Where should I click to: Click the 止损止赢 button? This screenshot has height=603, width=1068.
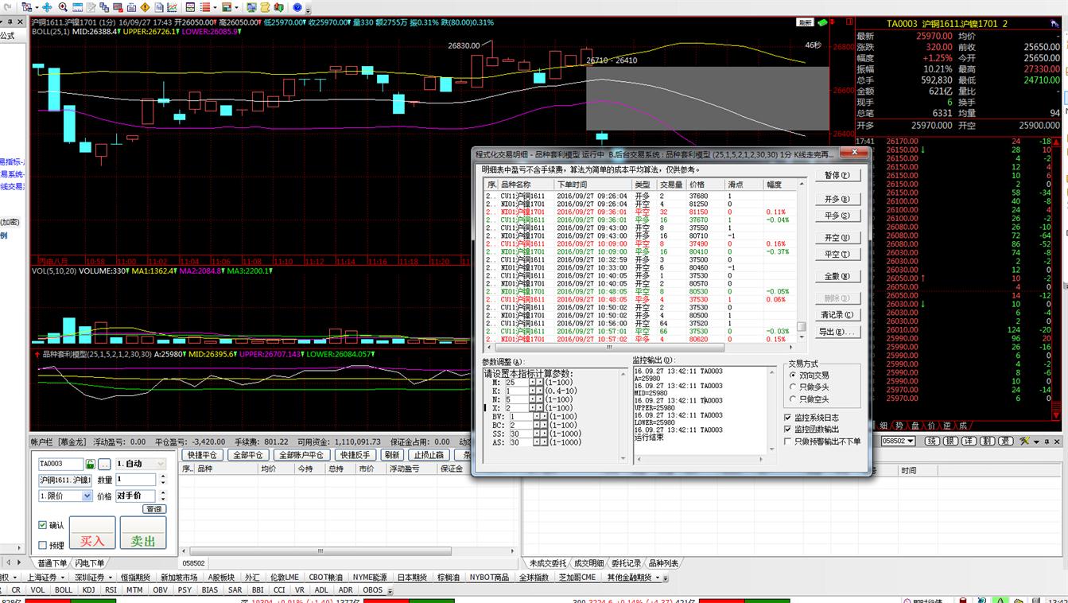tap(429, 455)
